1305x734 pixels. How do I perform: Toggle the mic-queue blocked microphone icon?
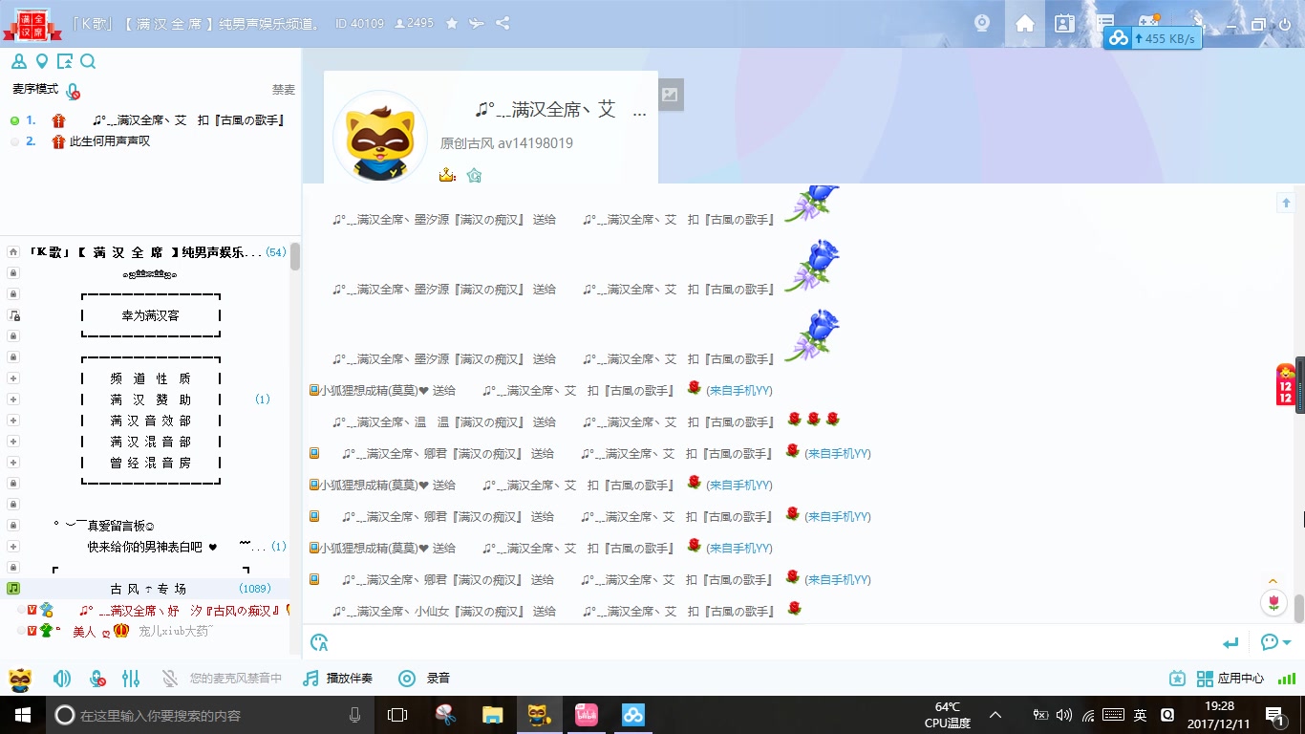(73, 91)
